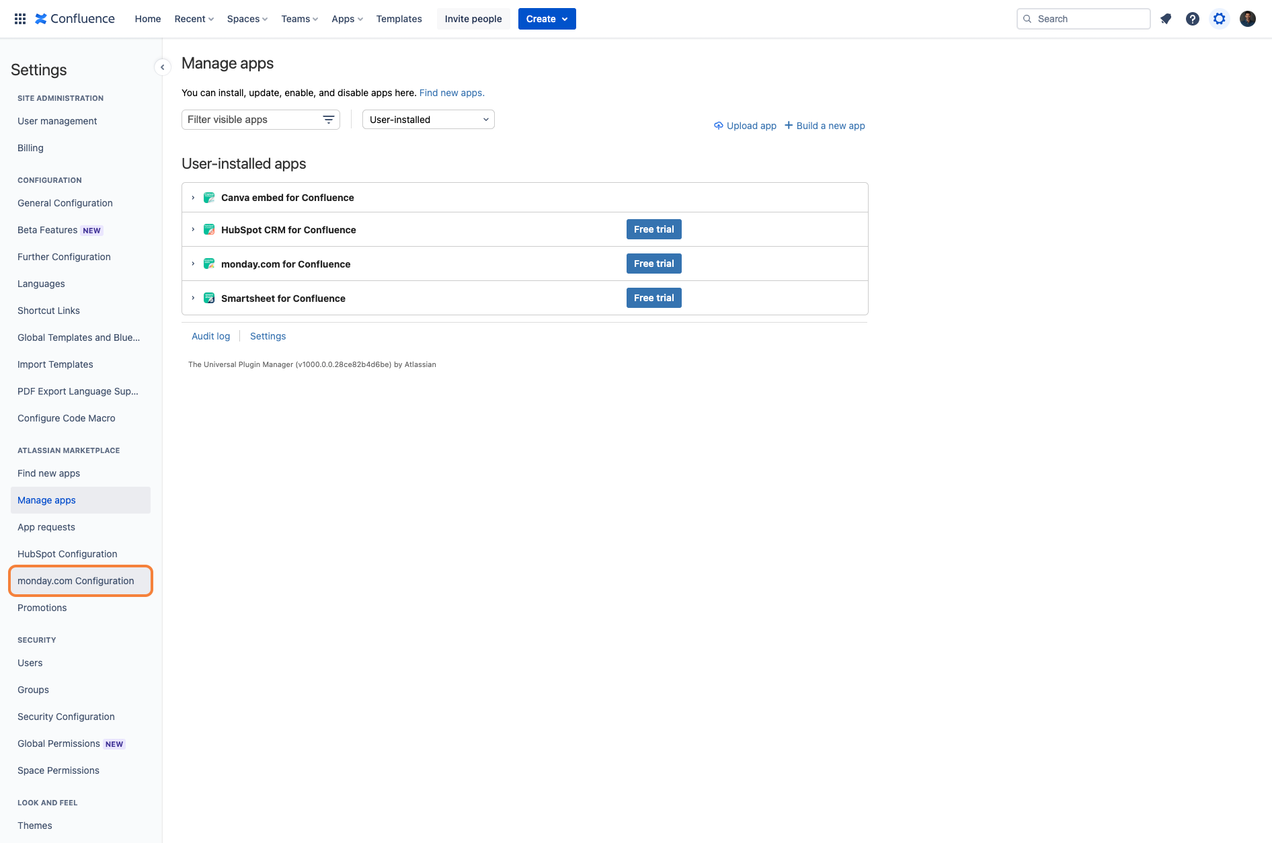Open Security Configuration in sidebar

coord(81,717)
